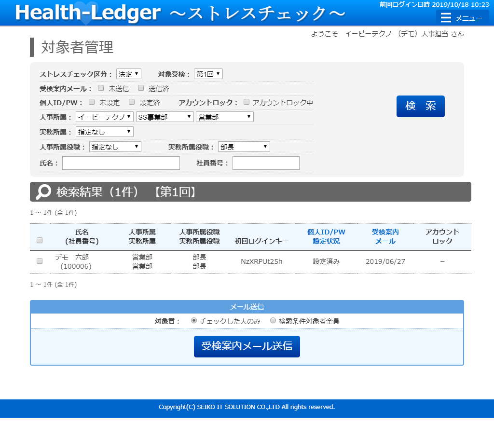Click the 受検案内メール送信 button

[247, 346]
